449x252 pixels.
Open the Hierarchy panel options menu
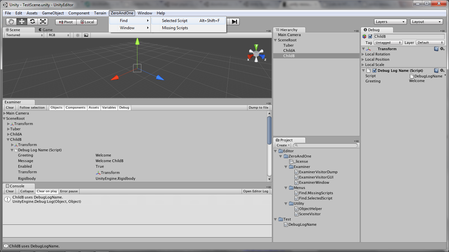pos(357,31)
